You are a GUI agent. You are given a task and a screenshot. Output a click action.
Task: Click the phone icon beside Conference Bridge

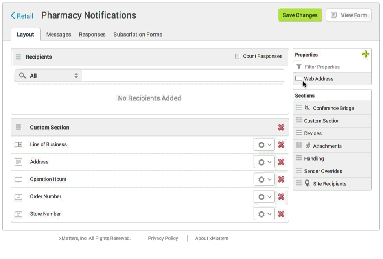[x=308, y=108]
